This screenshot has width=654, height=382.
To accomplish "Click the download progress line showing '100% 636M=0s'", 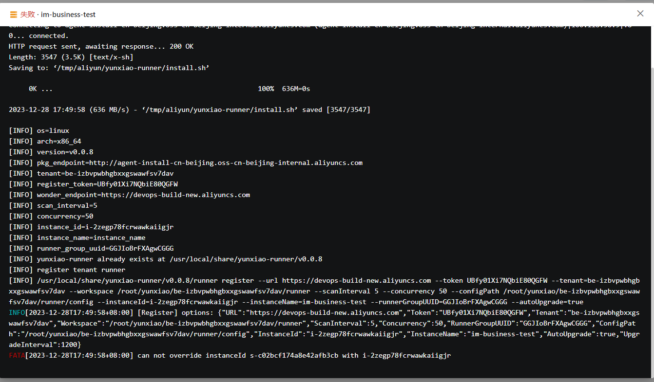I will 170,89.
